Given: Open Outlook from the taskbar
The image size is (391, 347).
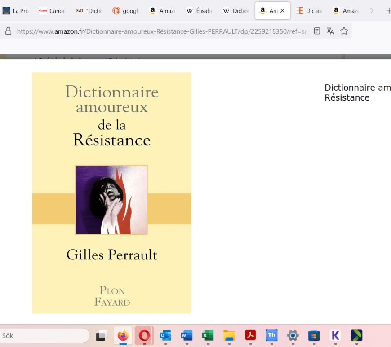Looking at the screenshot, I should (x=165, y=335).
